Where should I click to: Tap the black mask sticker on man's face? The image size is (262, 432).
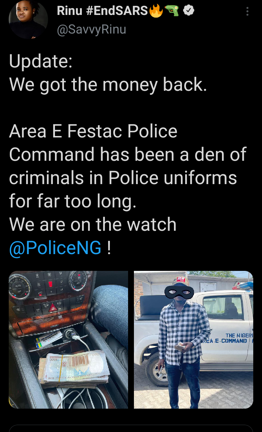[179, 292]
